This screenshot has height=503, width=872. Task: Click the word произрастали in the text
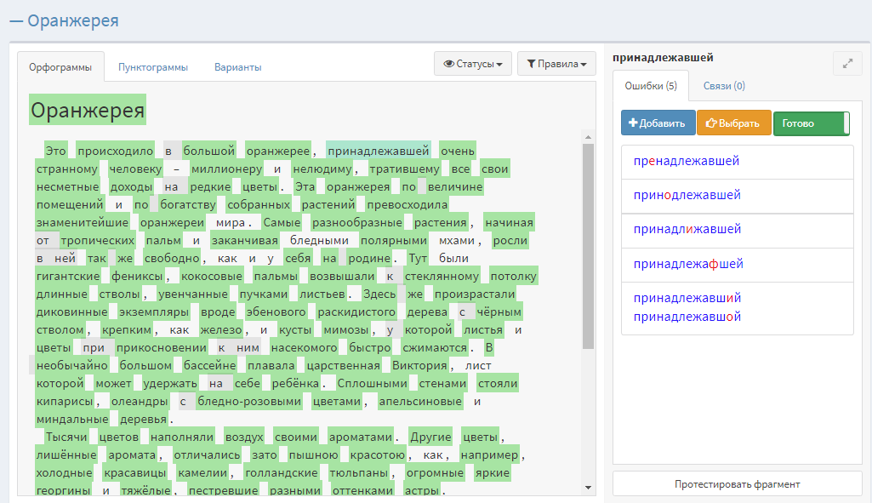click(475, 294)
